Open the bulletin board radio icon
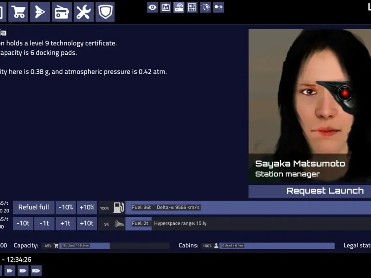Image resolution: width=371 pixels, height=278 pixels. pyautogui.click(x=62, y=12)
